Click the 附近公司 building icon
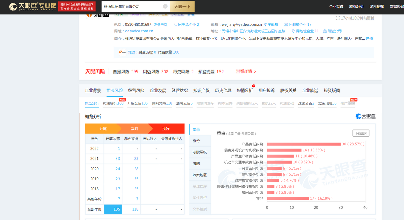This screenshot has height=220, width=404. [x=325, y=31]
